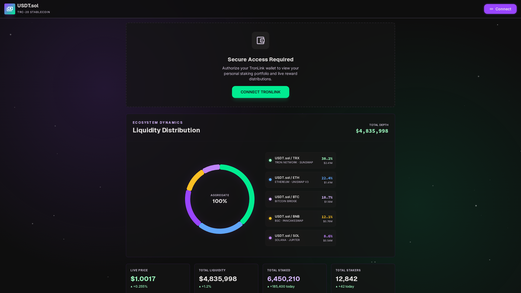The image size is (521, 293).
Task: Click the Live Price value $1.0017
Action: (x=143, y=279)
